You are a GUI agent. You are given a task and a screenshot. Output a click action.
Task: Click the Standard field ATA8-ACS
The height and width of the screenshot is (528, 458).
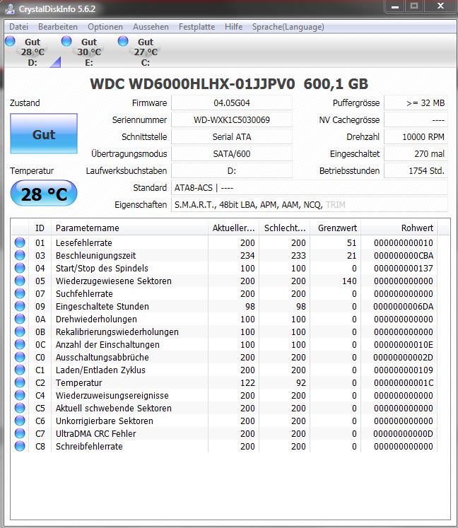point(310,187)
